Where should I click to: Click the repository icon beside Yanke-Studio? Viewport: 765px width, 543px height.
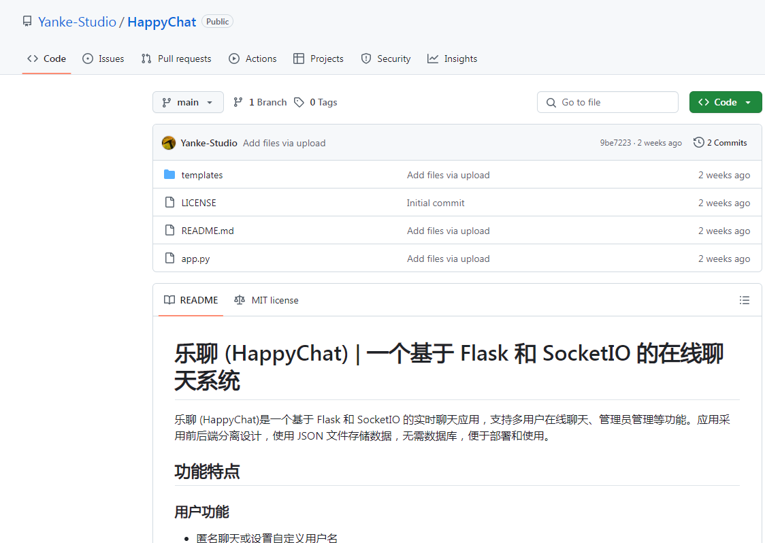tap(27, 22)
